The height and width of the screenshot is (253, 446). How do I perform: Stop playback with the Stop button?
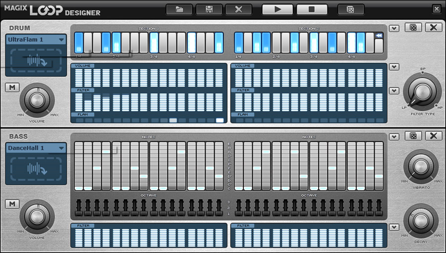coord(312,9)
